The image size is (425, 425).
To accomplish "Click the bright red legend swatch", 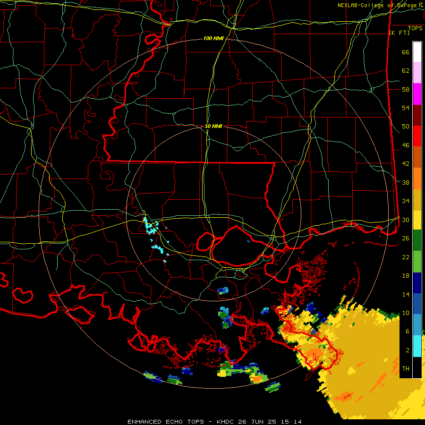I will [417, 136].
